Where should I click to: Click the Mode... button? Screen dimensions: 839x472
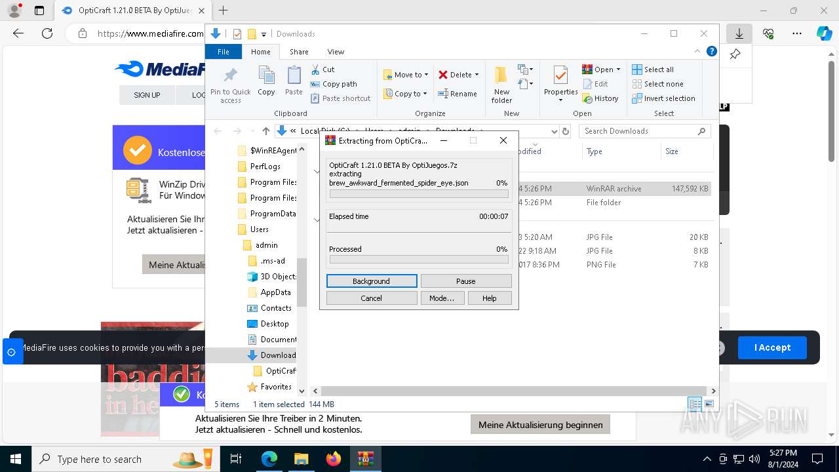tap(442, 298)
